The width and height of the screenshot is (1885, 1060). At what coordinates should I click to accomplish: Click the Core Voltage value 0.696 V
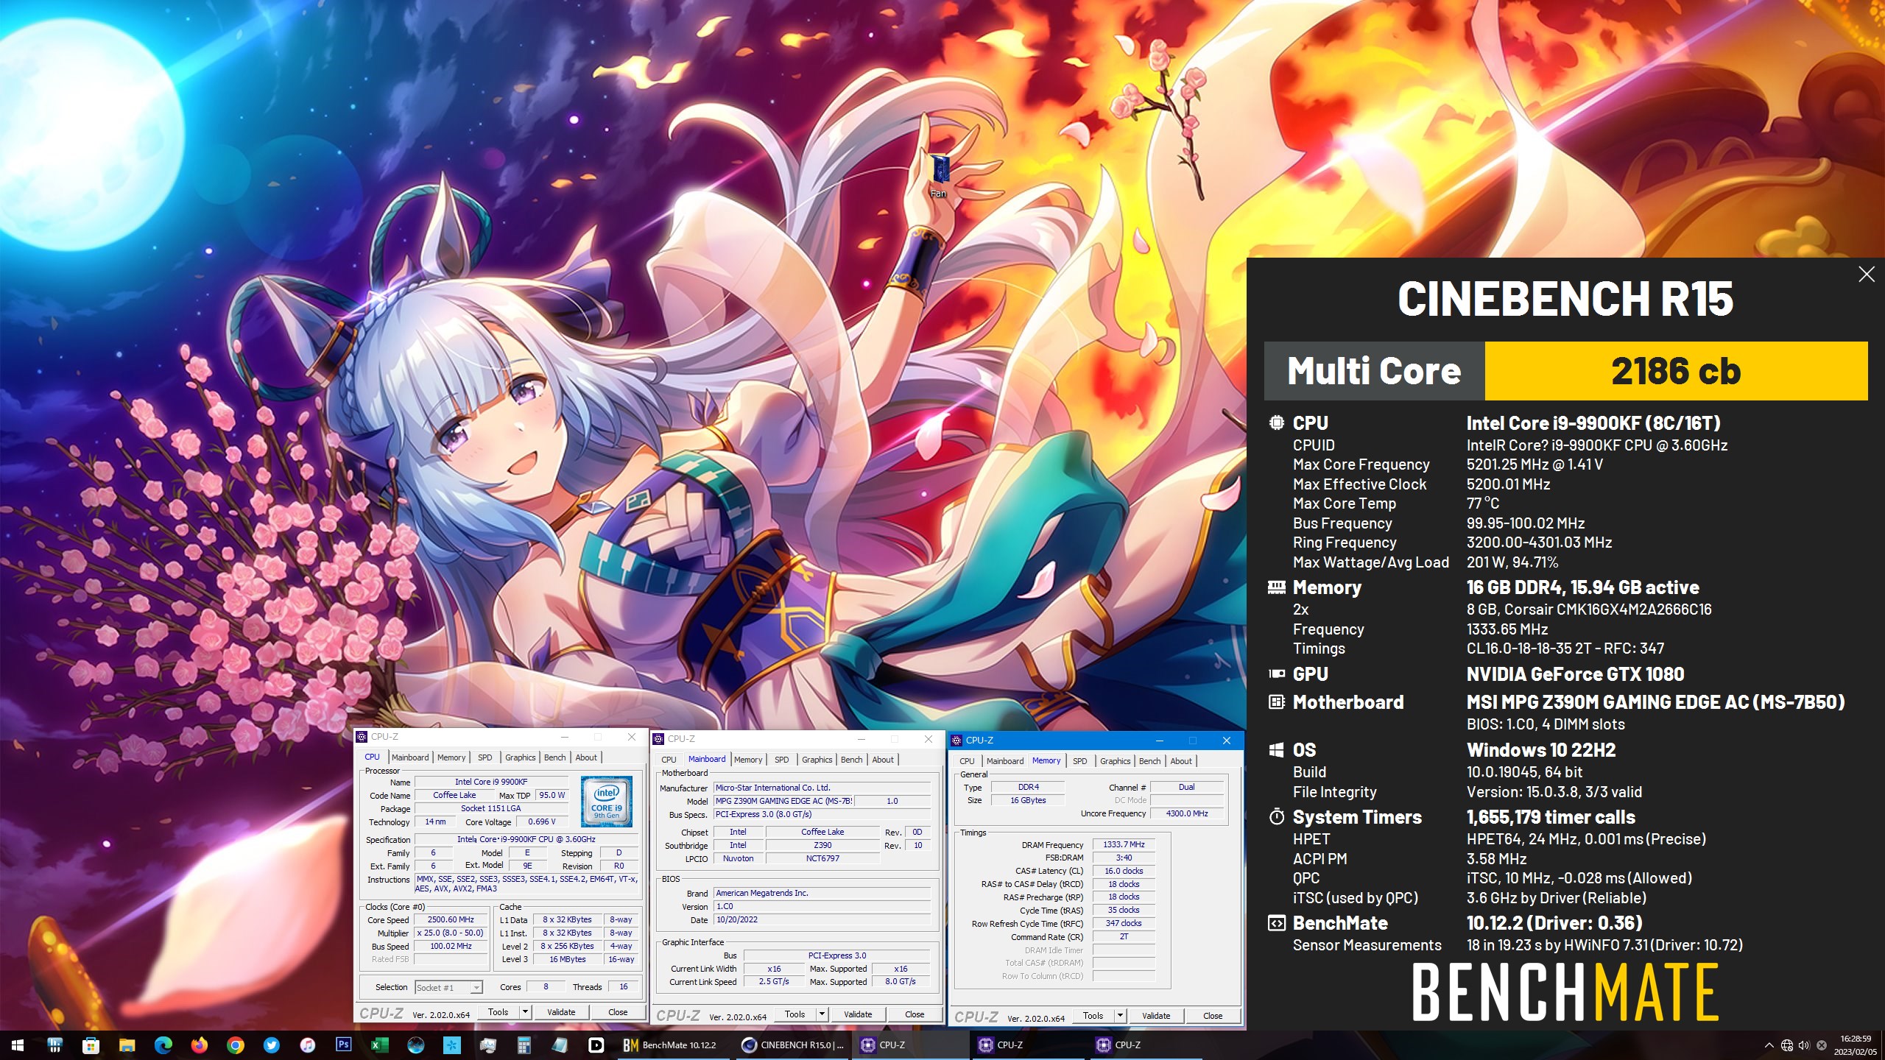point(542,821)
